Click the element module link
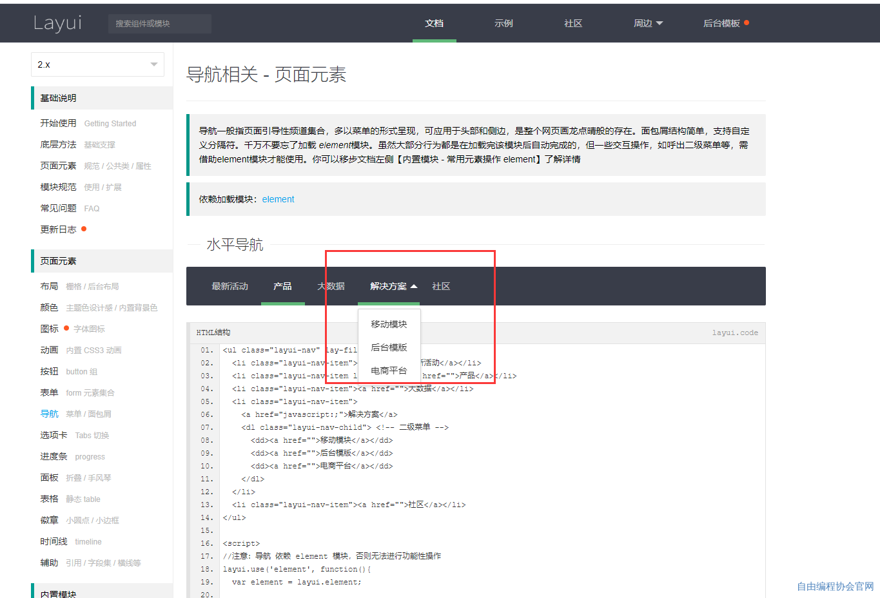 click(278, 199)
